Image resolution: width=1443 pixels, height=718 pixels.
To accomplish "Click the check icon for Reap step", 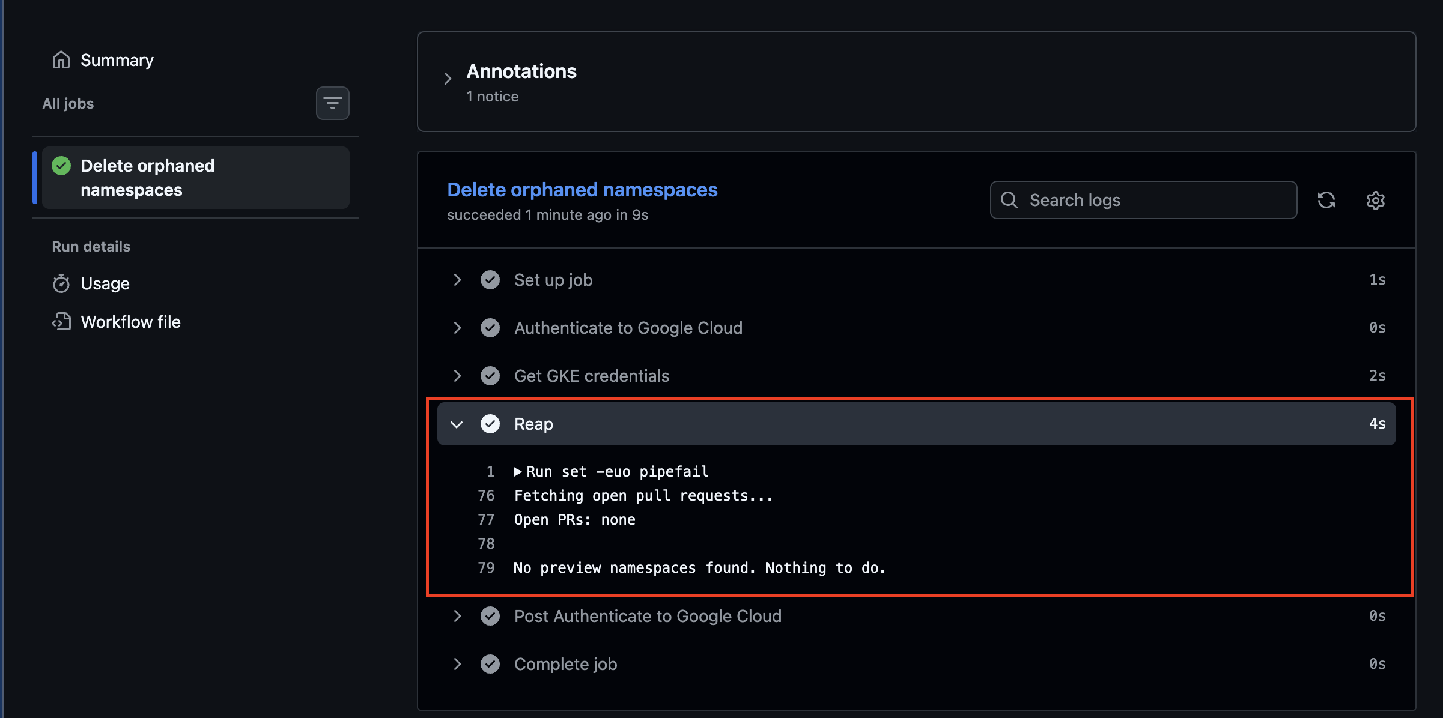I will 490,424.
